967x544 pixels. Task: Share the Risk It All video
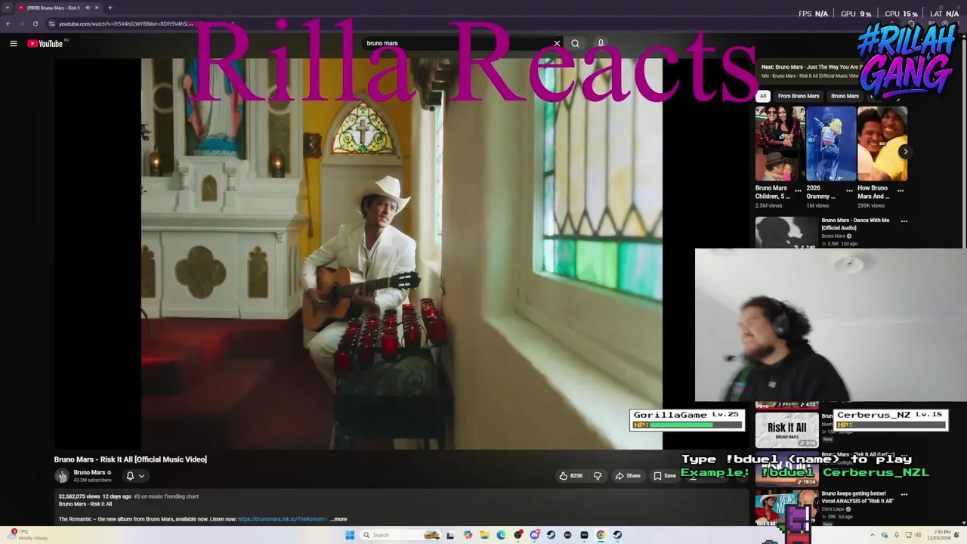click(628, 475)
